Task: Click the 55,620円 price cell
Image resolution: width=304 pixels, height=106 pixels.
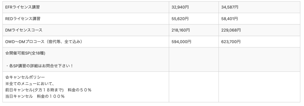Action: (180, 19)
